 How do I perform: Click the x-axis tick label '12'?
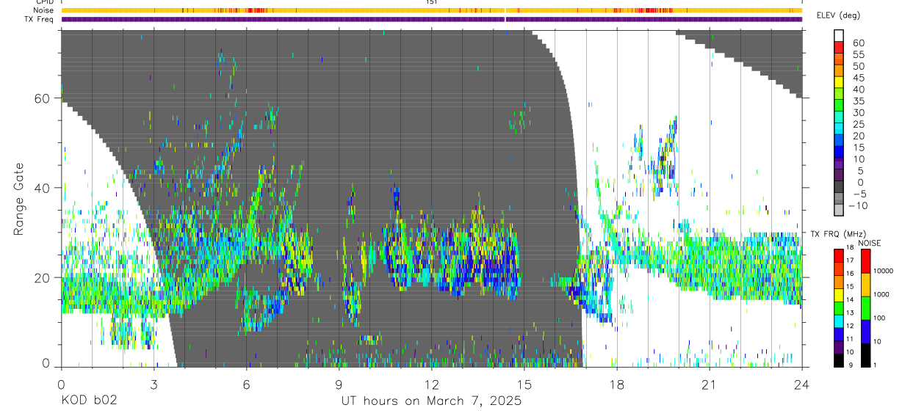click(432, 384)
